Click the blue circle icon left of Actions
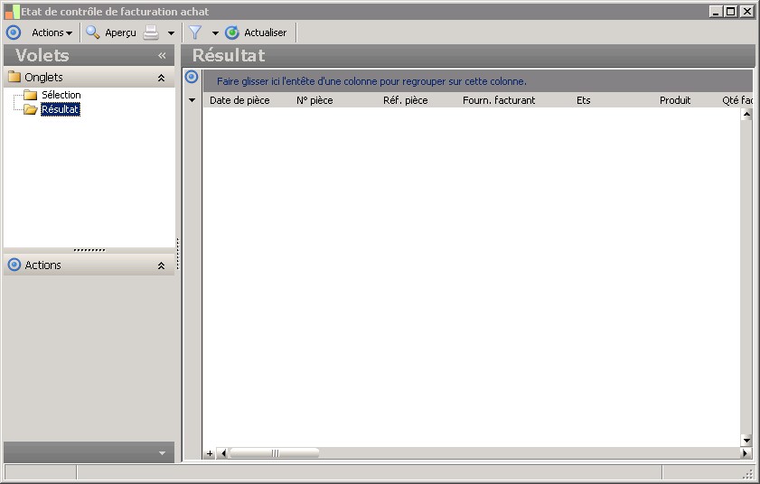 (x=14, y=33)
